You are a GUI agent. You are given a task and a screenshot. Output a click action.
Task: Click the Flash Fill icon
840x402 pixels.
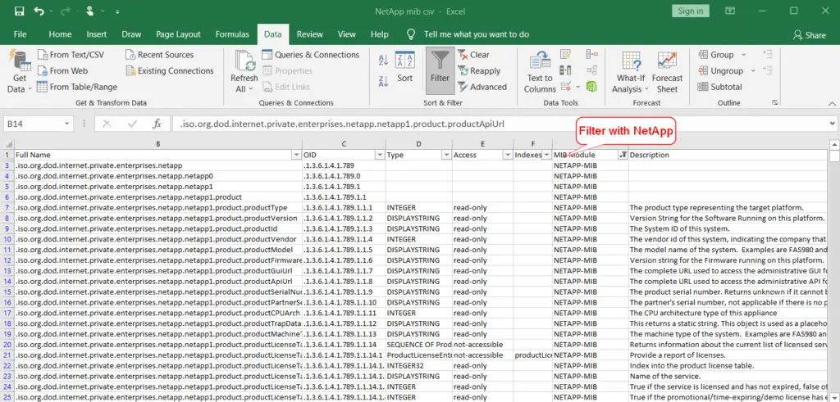[566, 55]
